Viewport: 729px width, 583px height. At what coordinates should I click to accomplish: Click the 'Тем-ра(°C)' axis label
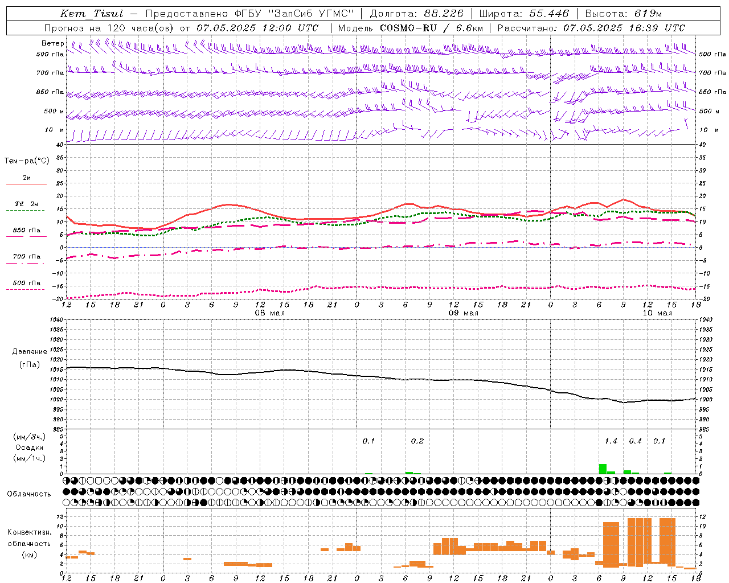27,161
